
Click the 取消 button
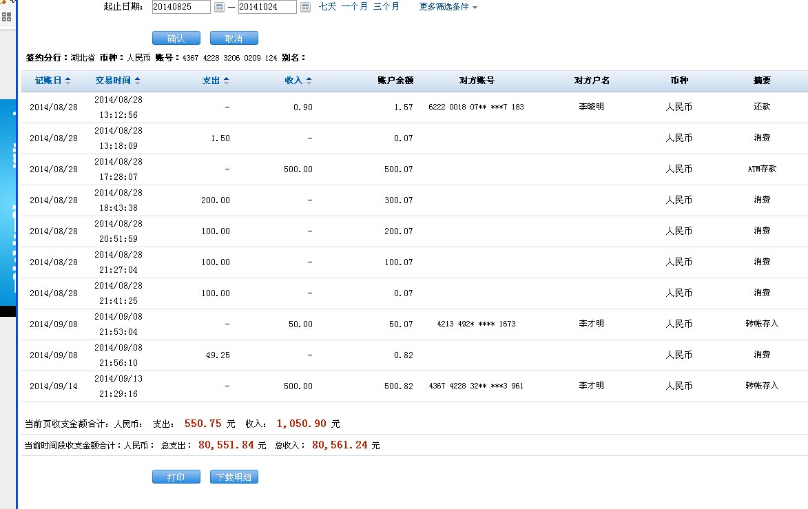(234, 39)
